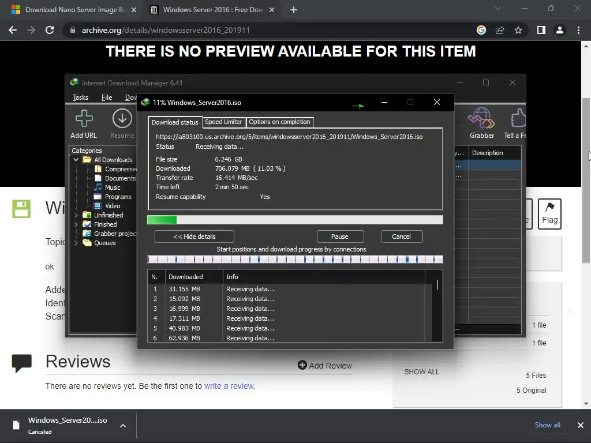
Task: Open the tab search dropdown chevron
Action: [498, 8]
